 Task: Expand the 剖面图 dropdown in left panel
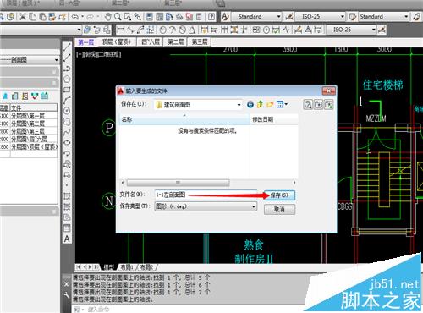[56, 60]
